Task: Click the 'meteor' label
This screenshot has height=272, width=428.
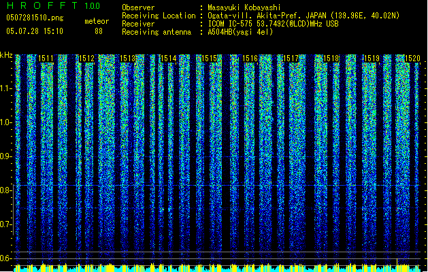Action: coord(97,21)
